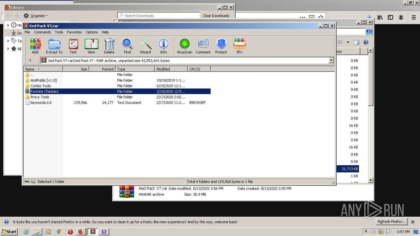Click Clear Downloads in Library window

[x=216, y=15]
